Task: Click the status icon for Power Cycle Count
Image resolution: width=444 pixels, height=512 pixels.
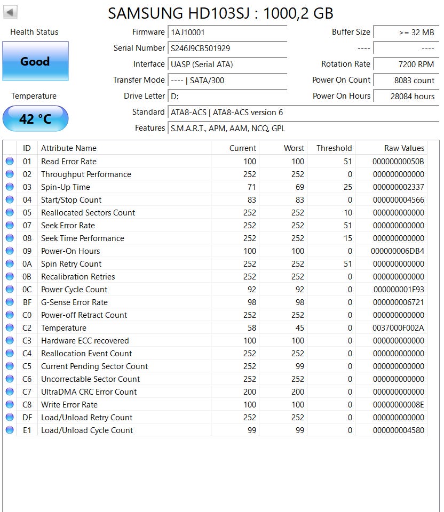Action: 10,289
